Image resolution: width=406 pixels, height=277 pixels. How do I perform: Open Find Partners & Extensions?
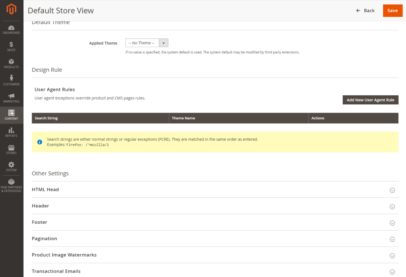[x=11, y=185]
